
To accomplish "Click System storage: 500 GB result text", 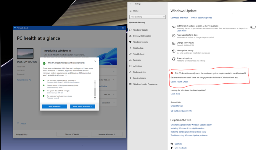I will [55, 93].
